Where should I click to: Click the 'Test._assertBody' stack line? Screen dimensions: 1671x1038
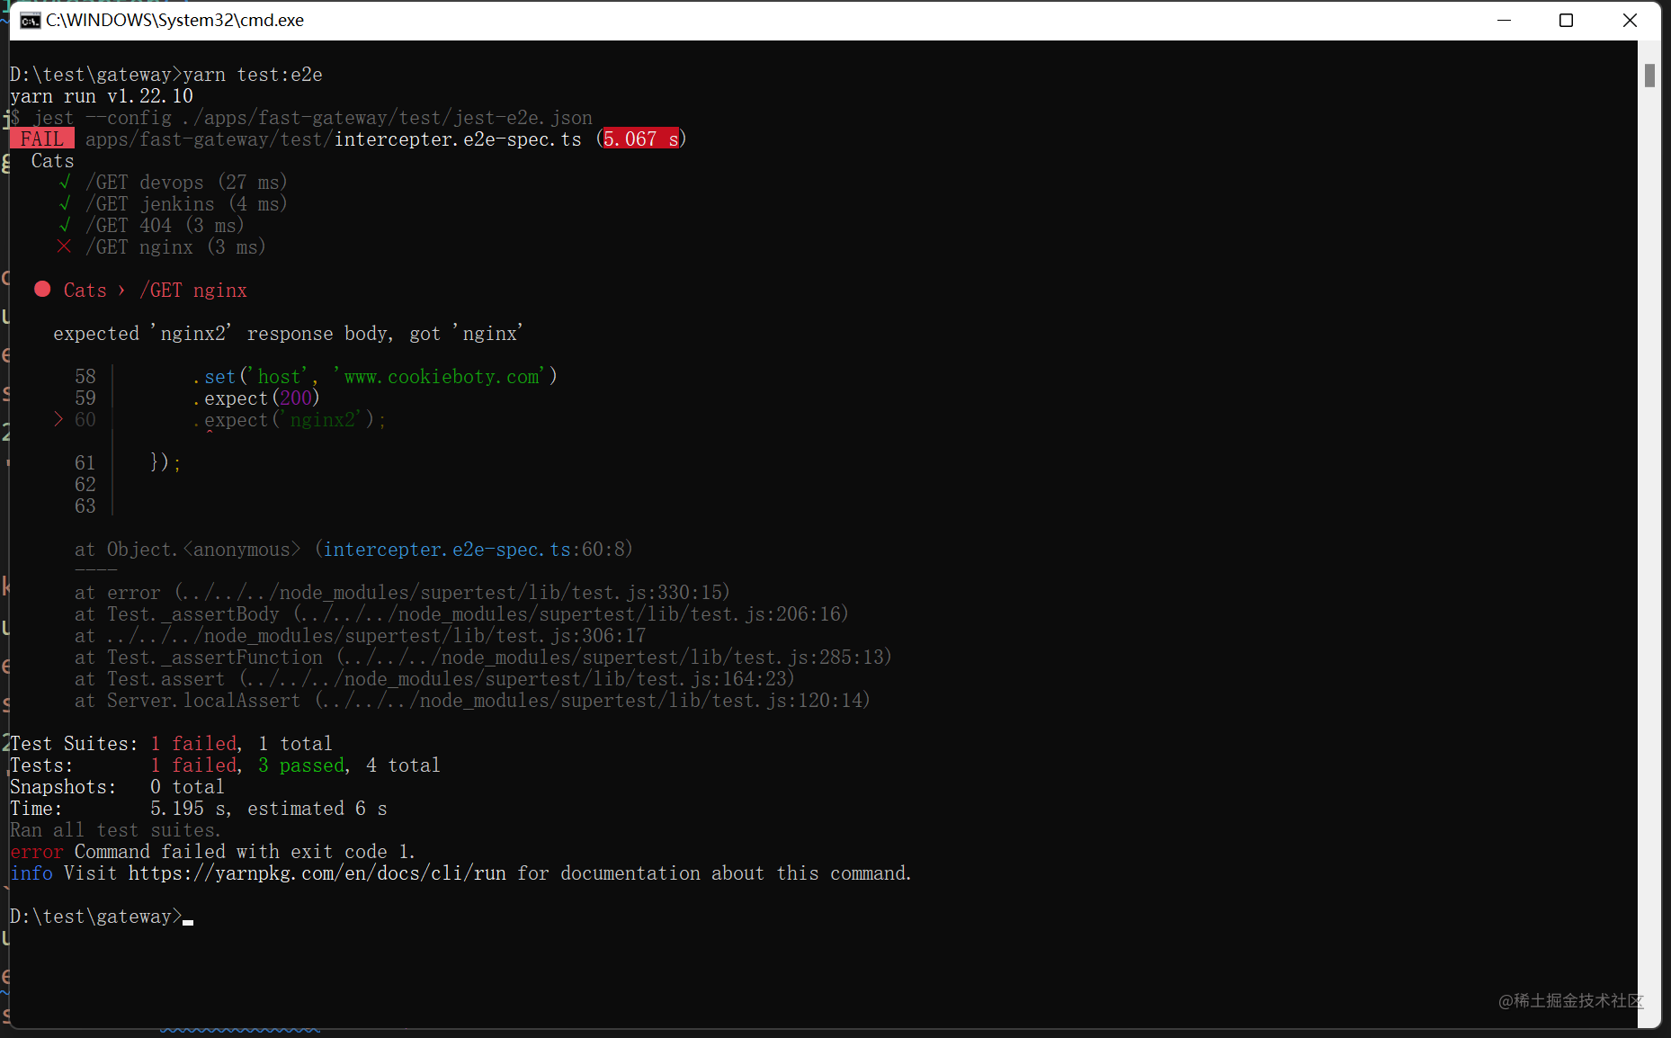[462, 613]
